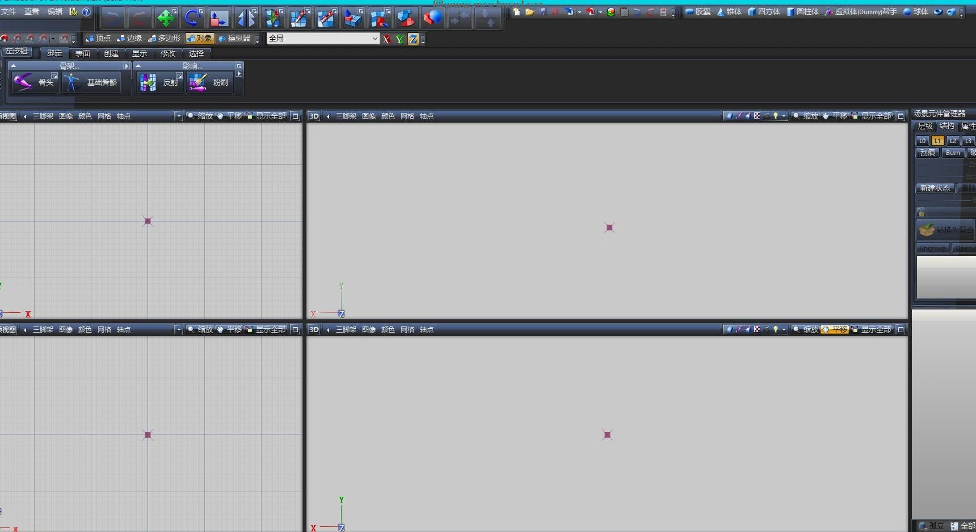Open the 文件 (File) menu

[x=9, y=11]
